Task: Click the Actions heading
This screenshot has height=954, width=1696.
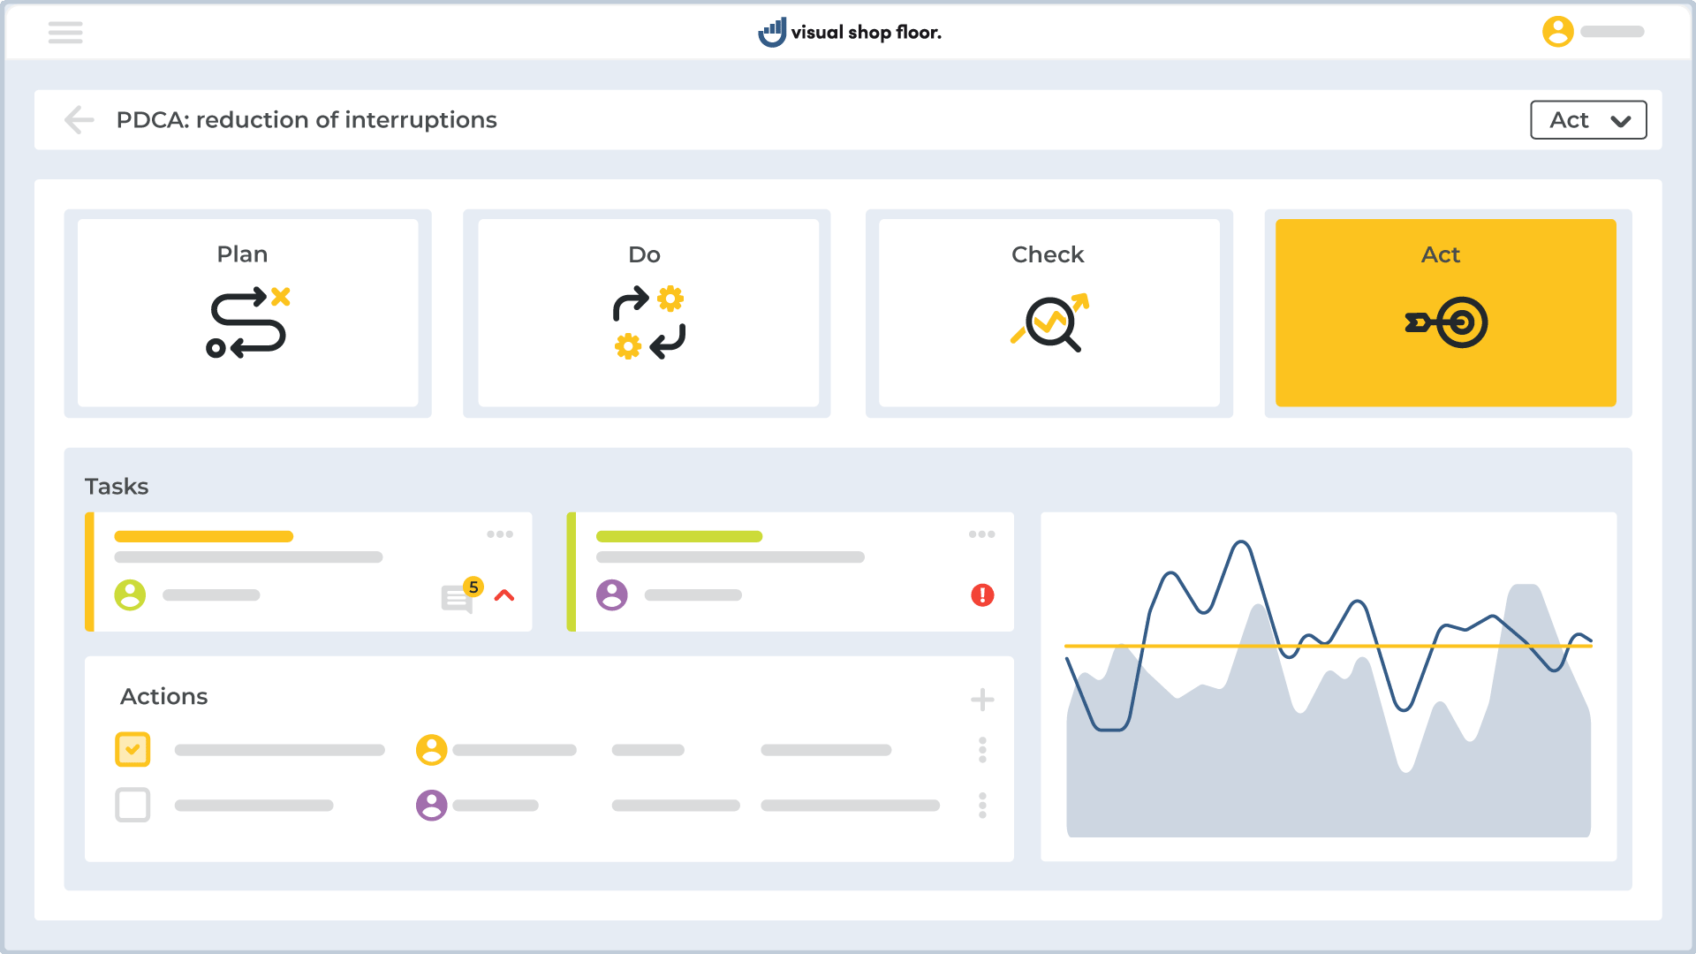Action: pyautogui.click(x=164, y=697)
